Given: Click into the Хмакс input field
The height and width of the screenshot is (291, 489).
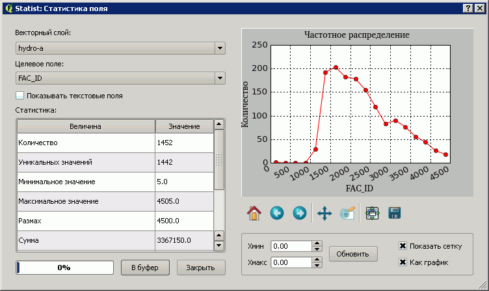Looking at the screenshot, I should tap(290, 262).
